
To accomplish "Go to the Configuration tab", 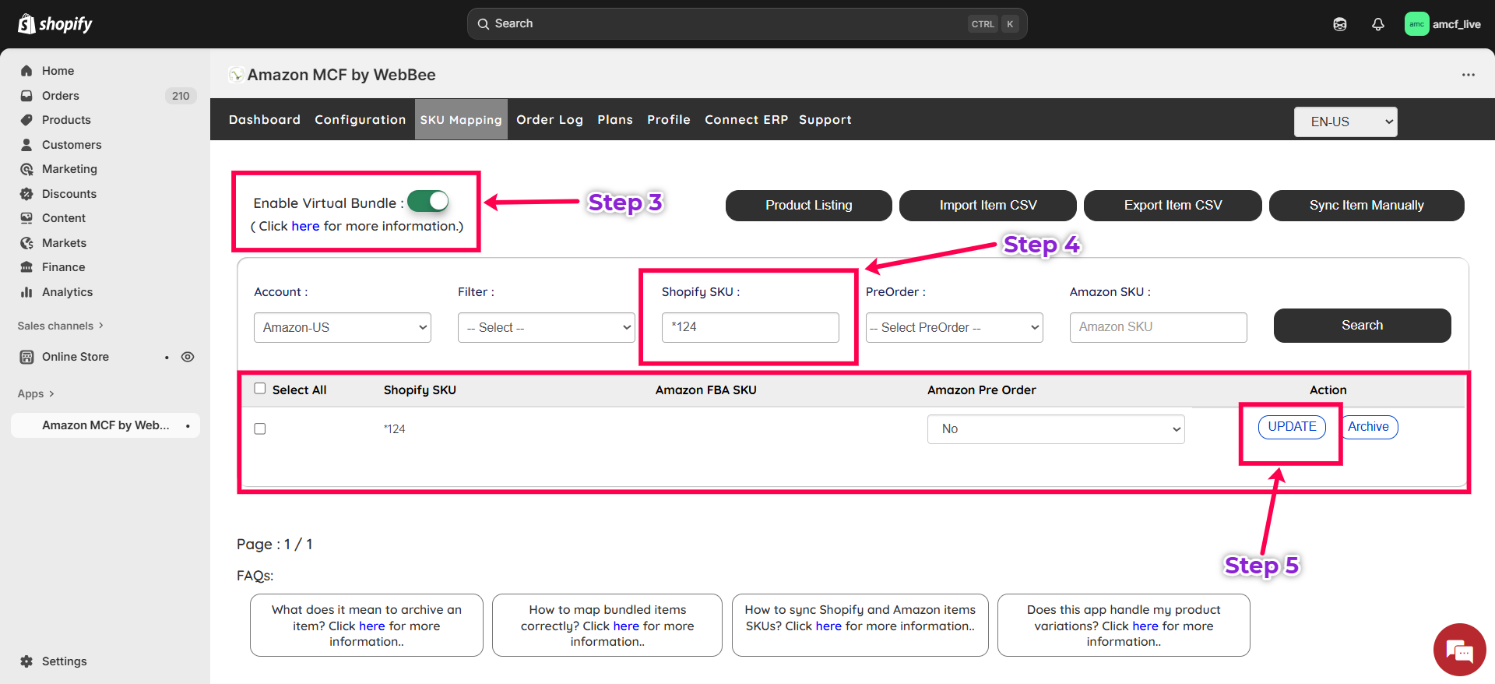I will click(x=360, y=120).
